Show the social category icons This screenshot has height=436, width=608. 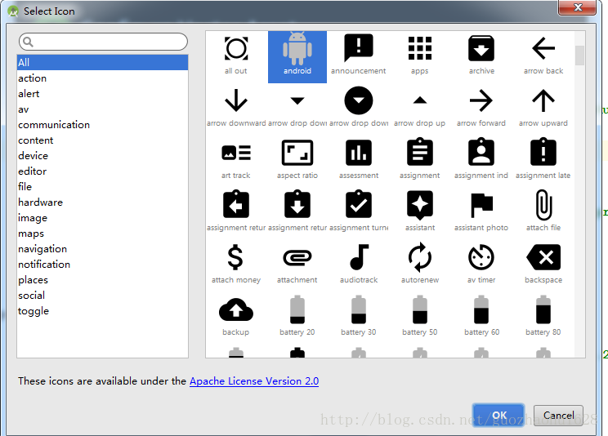103,296
